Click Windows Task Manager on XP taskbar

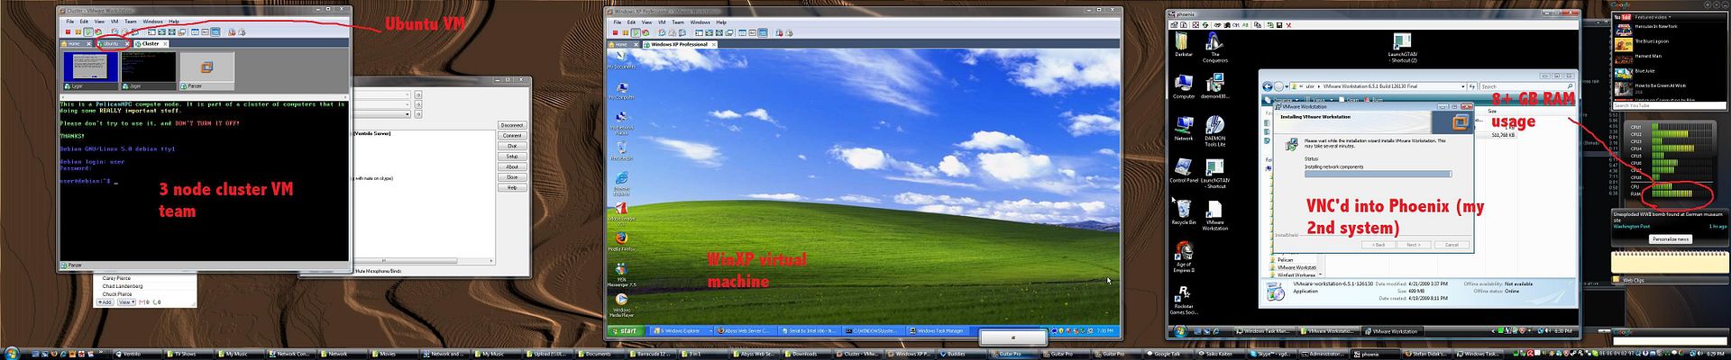(937, 331)
